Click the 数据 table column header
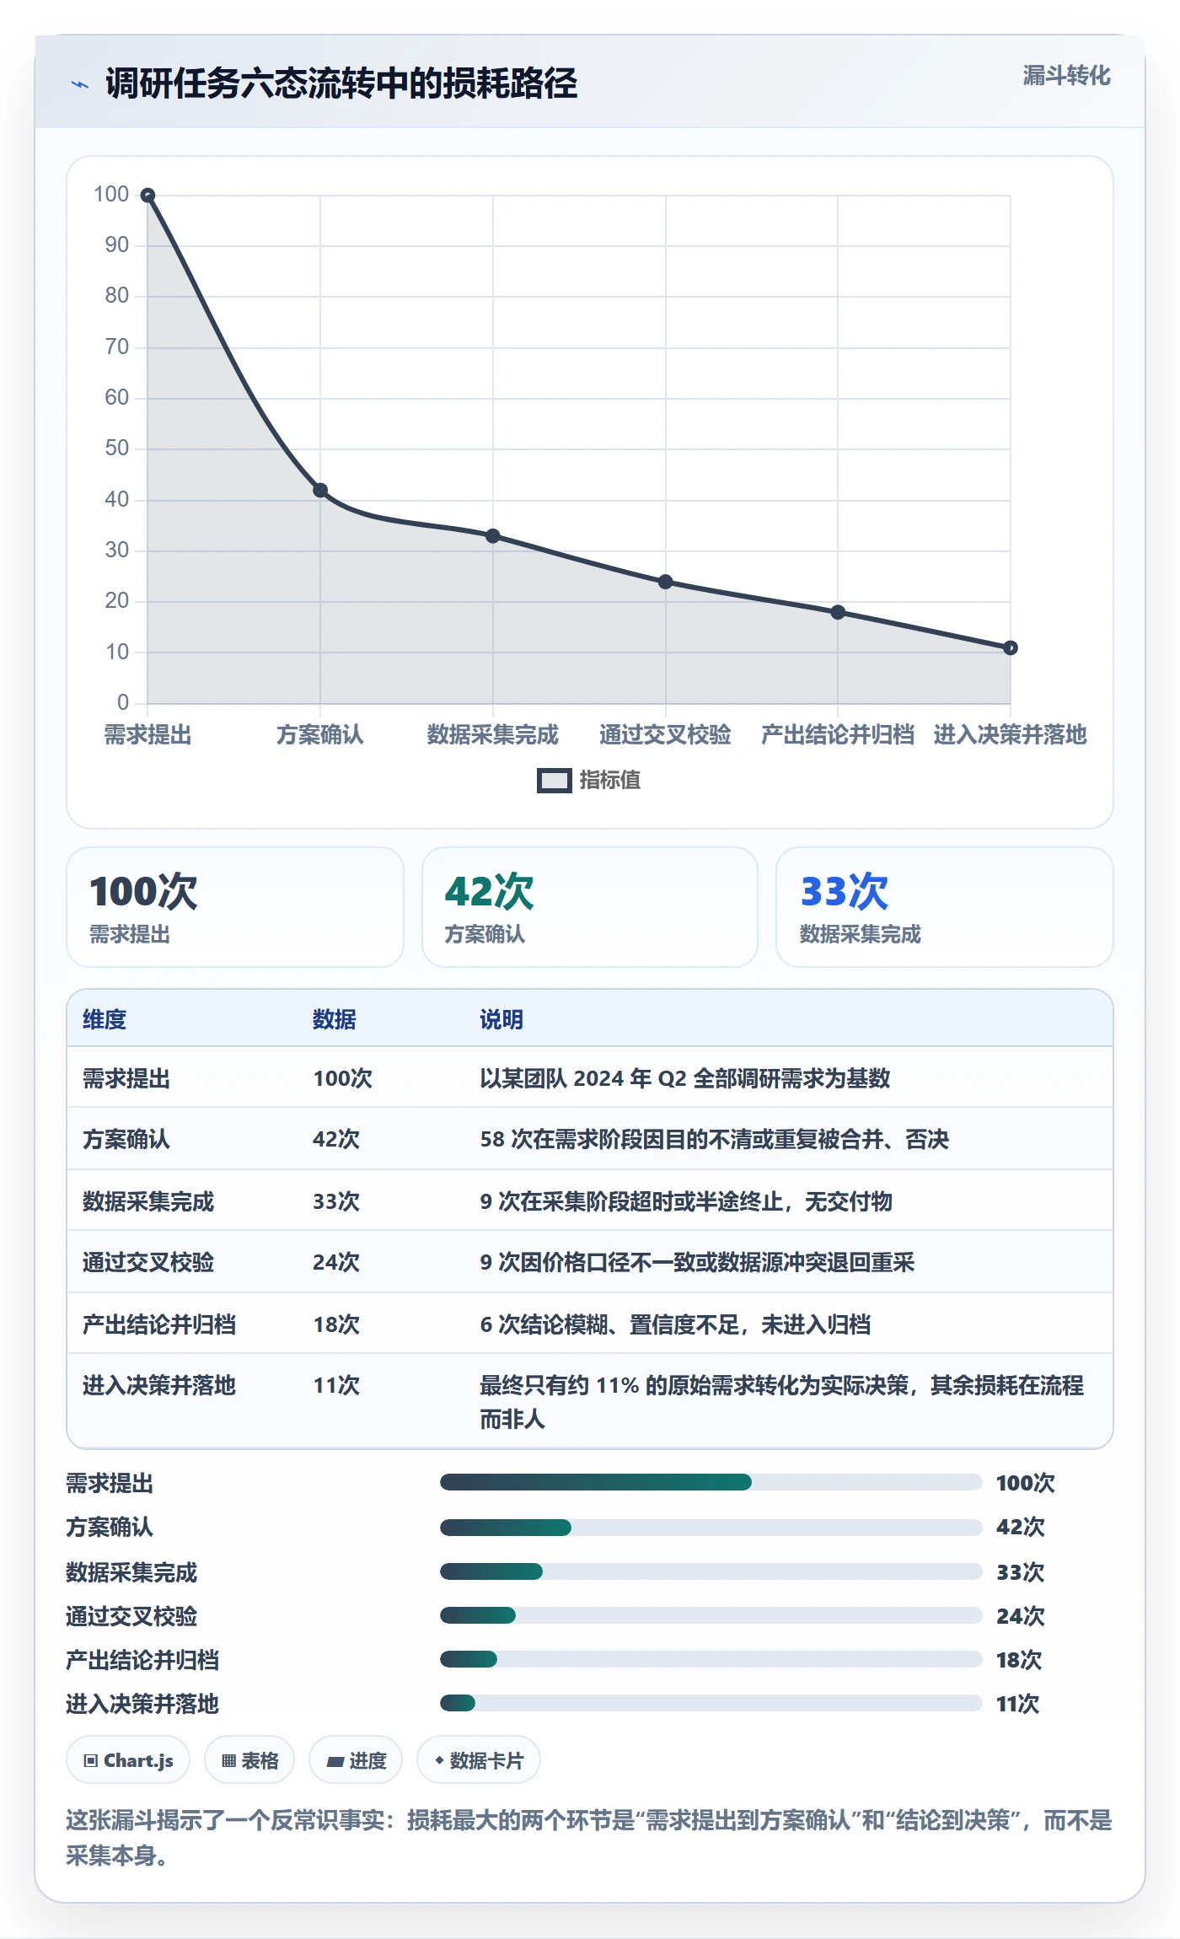This screenshot has height=1939, width=1180. pos(335,1019)
